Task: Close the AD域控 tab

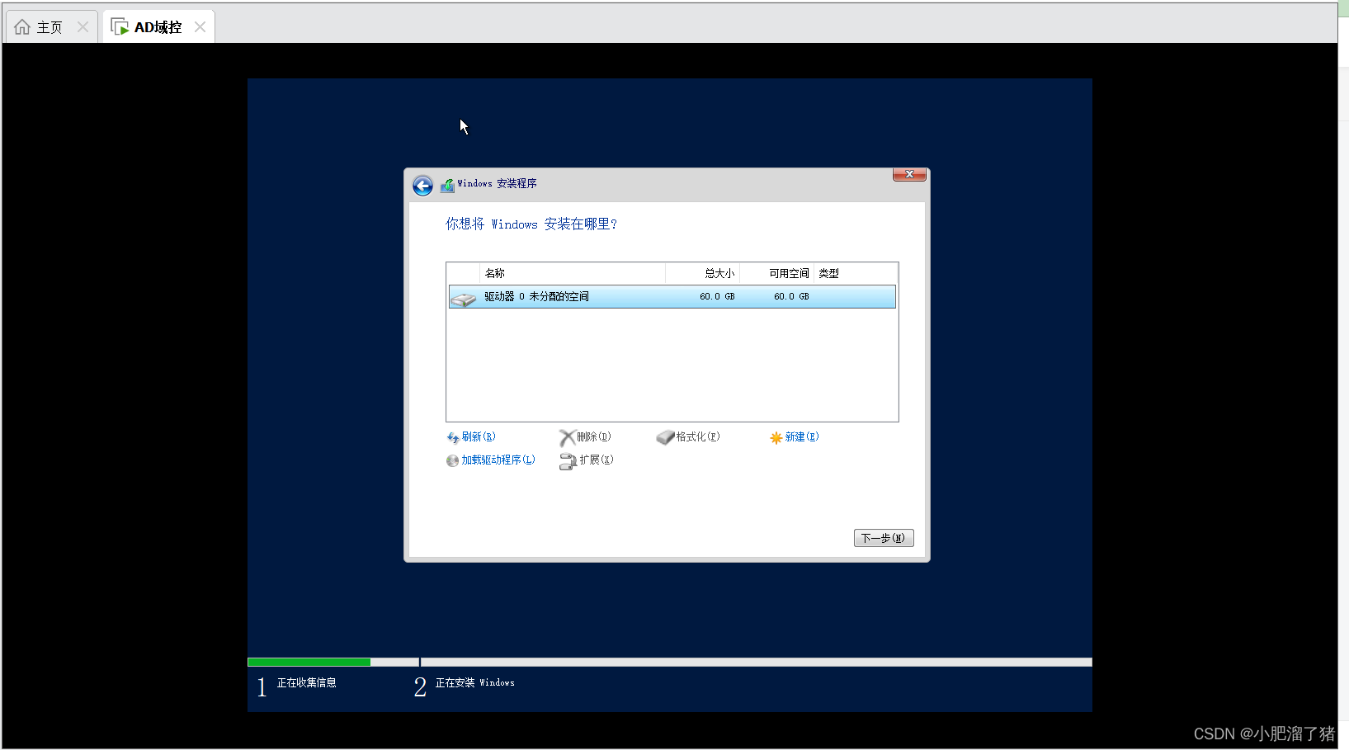Action: [x=200, y=27]
